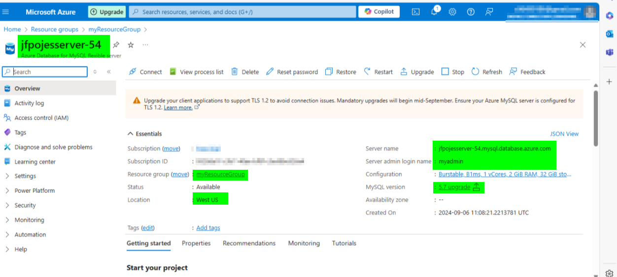
Task: Click the toolbar Upgrade command
Action: [417, 72]
